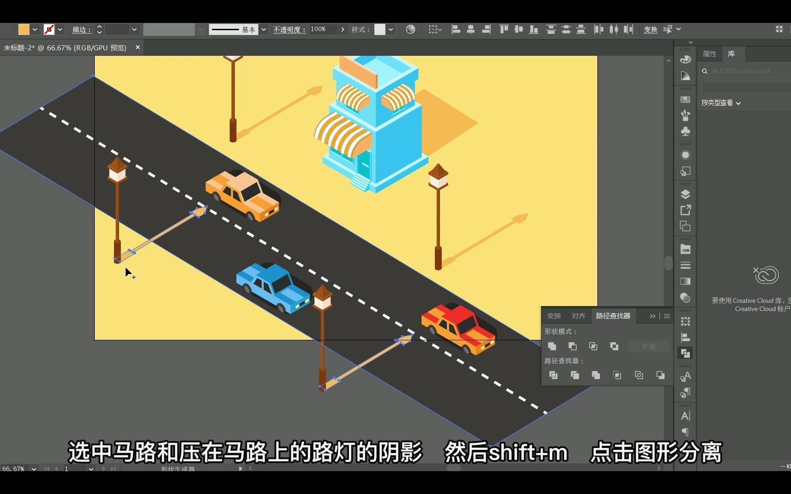This screenshot has height=494, width=791.
Task: Click the Isolate Selected Object icon
Action: (668, 29)
